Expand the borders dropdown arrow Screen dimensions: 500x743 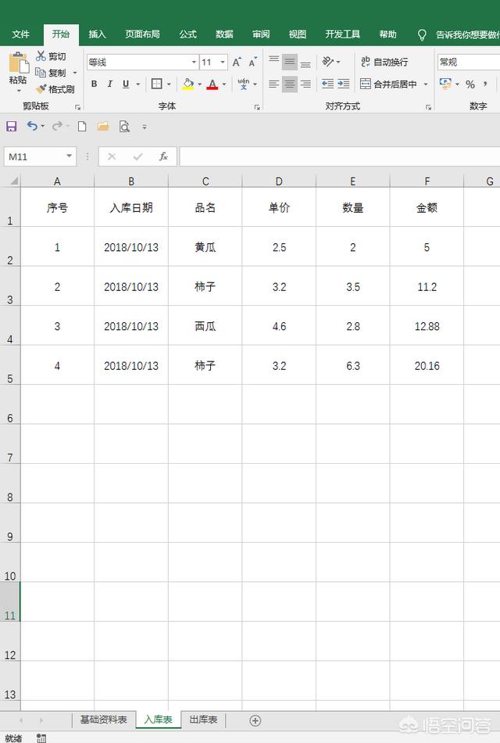tap(169, 84)
